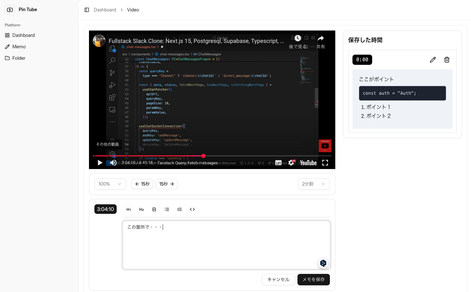Open YouTube player settings gear

pyautogui.click(x=291, y=163)
